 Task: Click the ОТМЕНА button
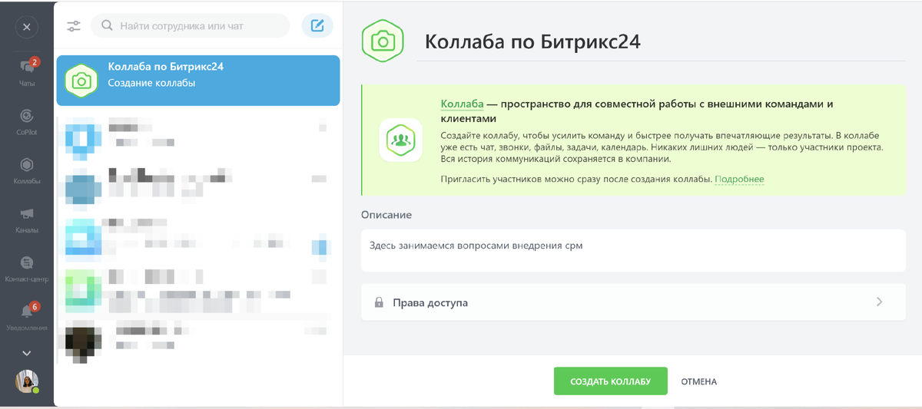click(x=699, y=381)
